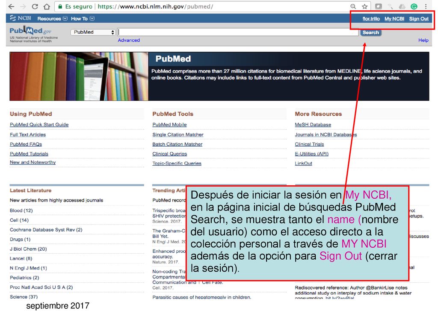The image size is (438, 328).
Task: Open LinkOut link
Action: [303, 164]
